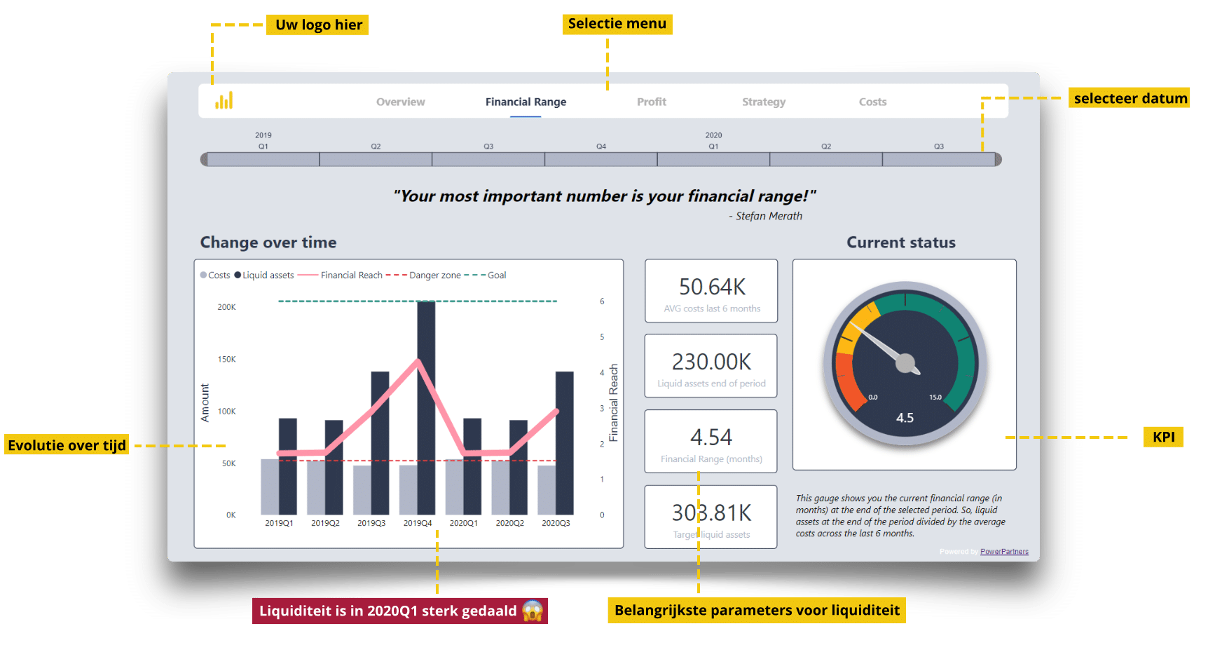Click the 4.54 Financial Range card
Viewport: 1208px width, 645px height.
[711, 442]
